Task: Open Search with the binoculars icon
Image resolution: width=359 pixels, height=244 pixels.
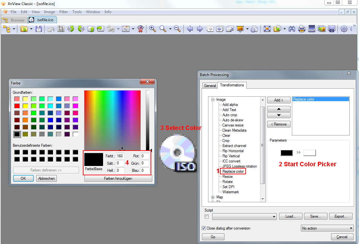Action: point(292,29)
